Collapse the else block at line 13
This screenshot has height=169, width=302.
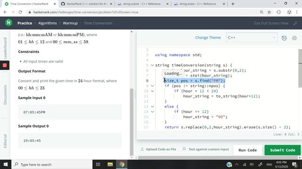pos(152,107)
